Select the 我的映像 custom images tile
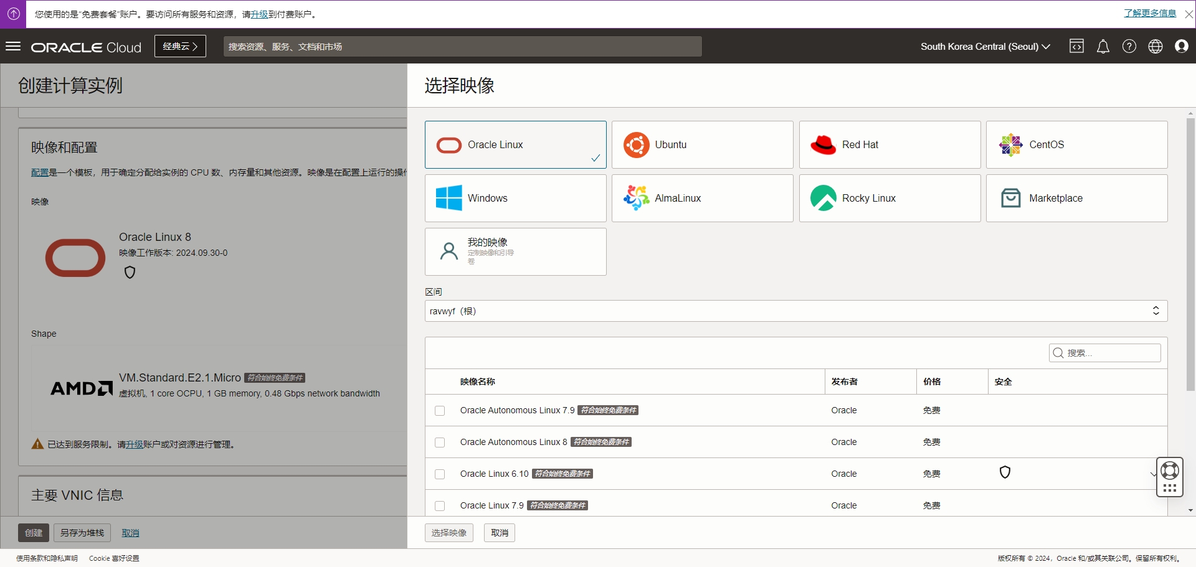Image resolution: width=1196 pixels, height=567 pixels. (515, 251)
